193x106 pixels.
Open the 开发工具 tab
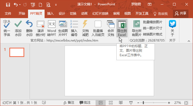[142, 13]
